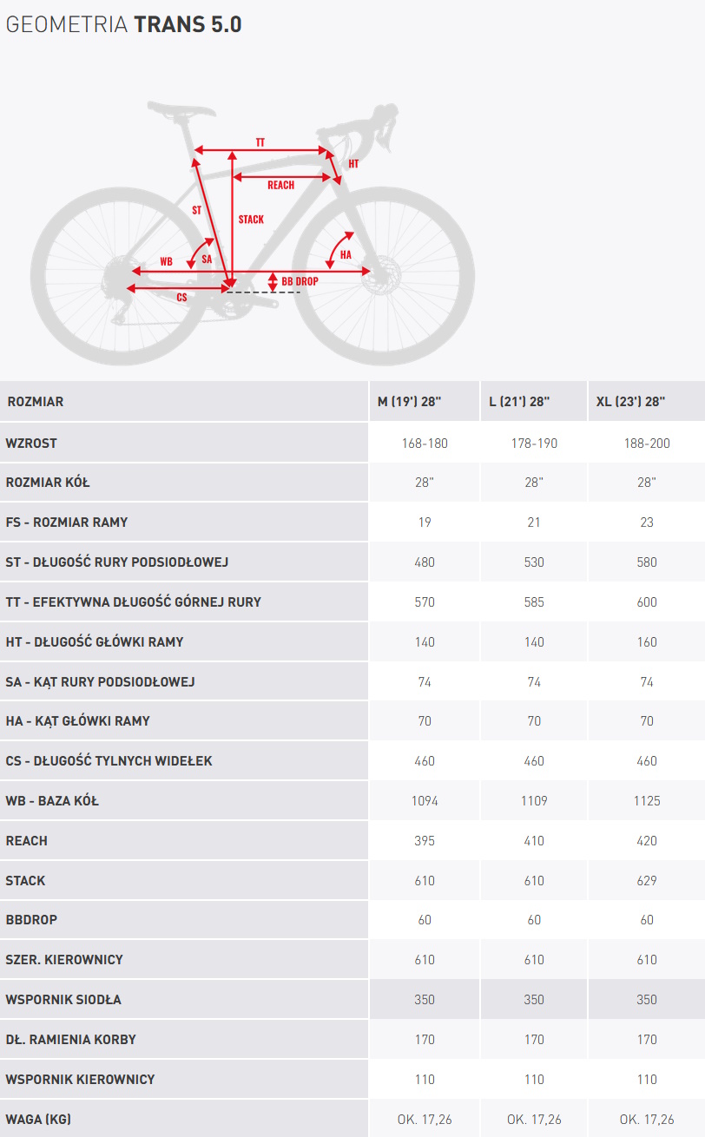Click the CS chainstay label in diagram
This screenshot has width=705, height=1137.
[181, 297]
